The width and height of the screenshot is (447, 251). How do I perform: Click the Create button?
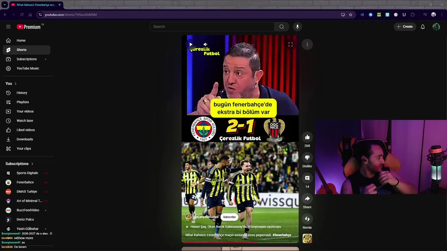(405, 26)
